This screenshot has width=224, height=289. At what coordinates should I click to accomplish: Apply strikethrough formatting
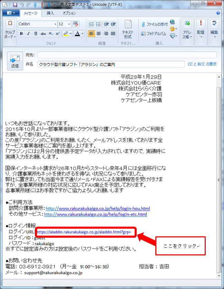pos(43,34)
